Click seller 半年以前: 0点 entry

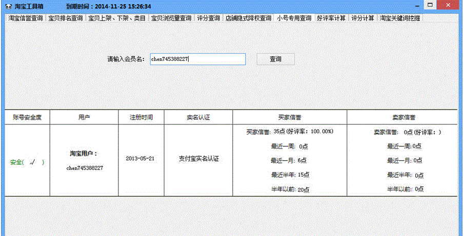[x=405, y=189]
